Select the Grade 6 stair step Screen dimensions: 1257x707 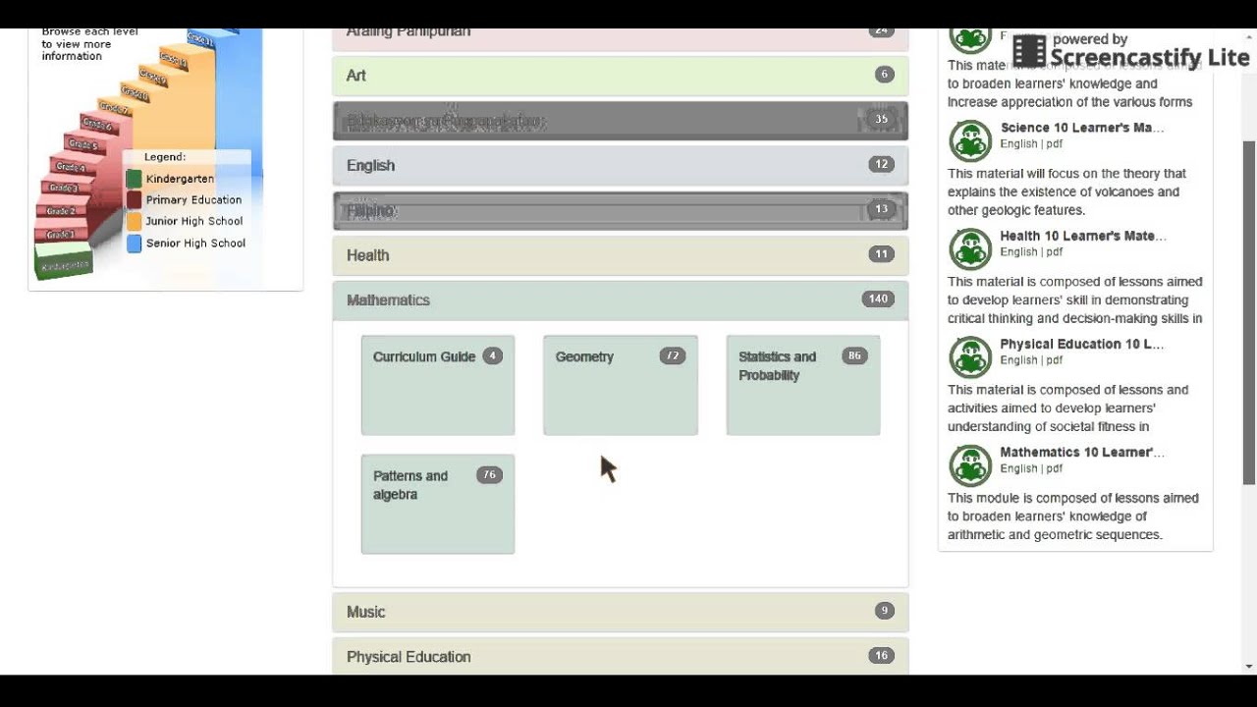tap(98, 125)
